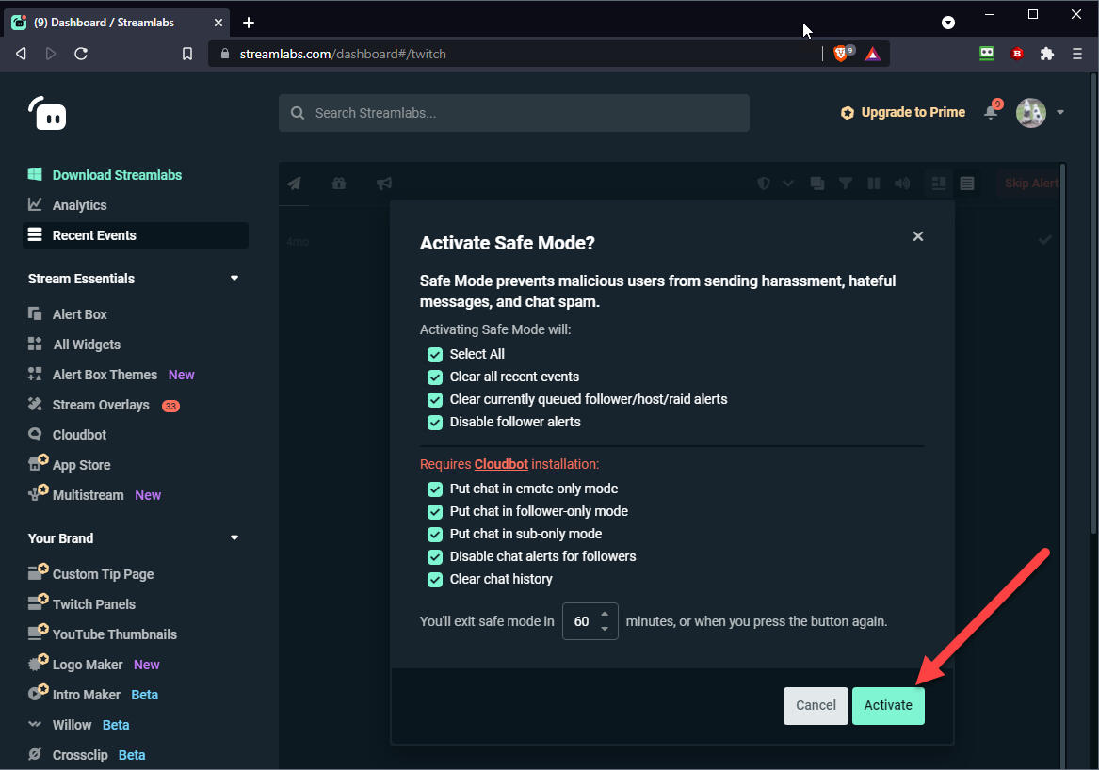Viewport: 1099px width, 770px height.
Task: Increase the safe mode minutes stepper
Action: (x=605, y=614)
